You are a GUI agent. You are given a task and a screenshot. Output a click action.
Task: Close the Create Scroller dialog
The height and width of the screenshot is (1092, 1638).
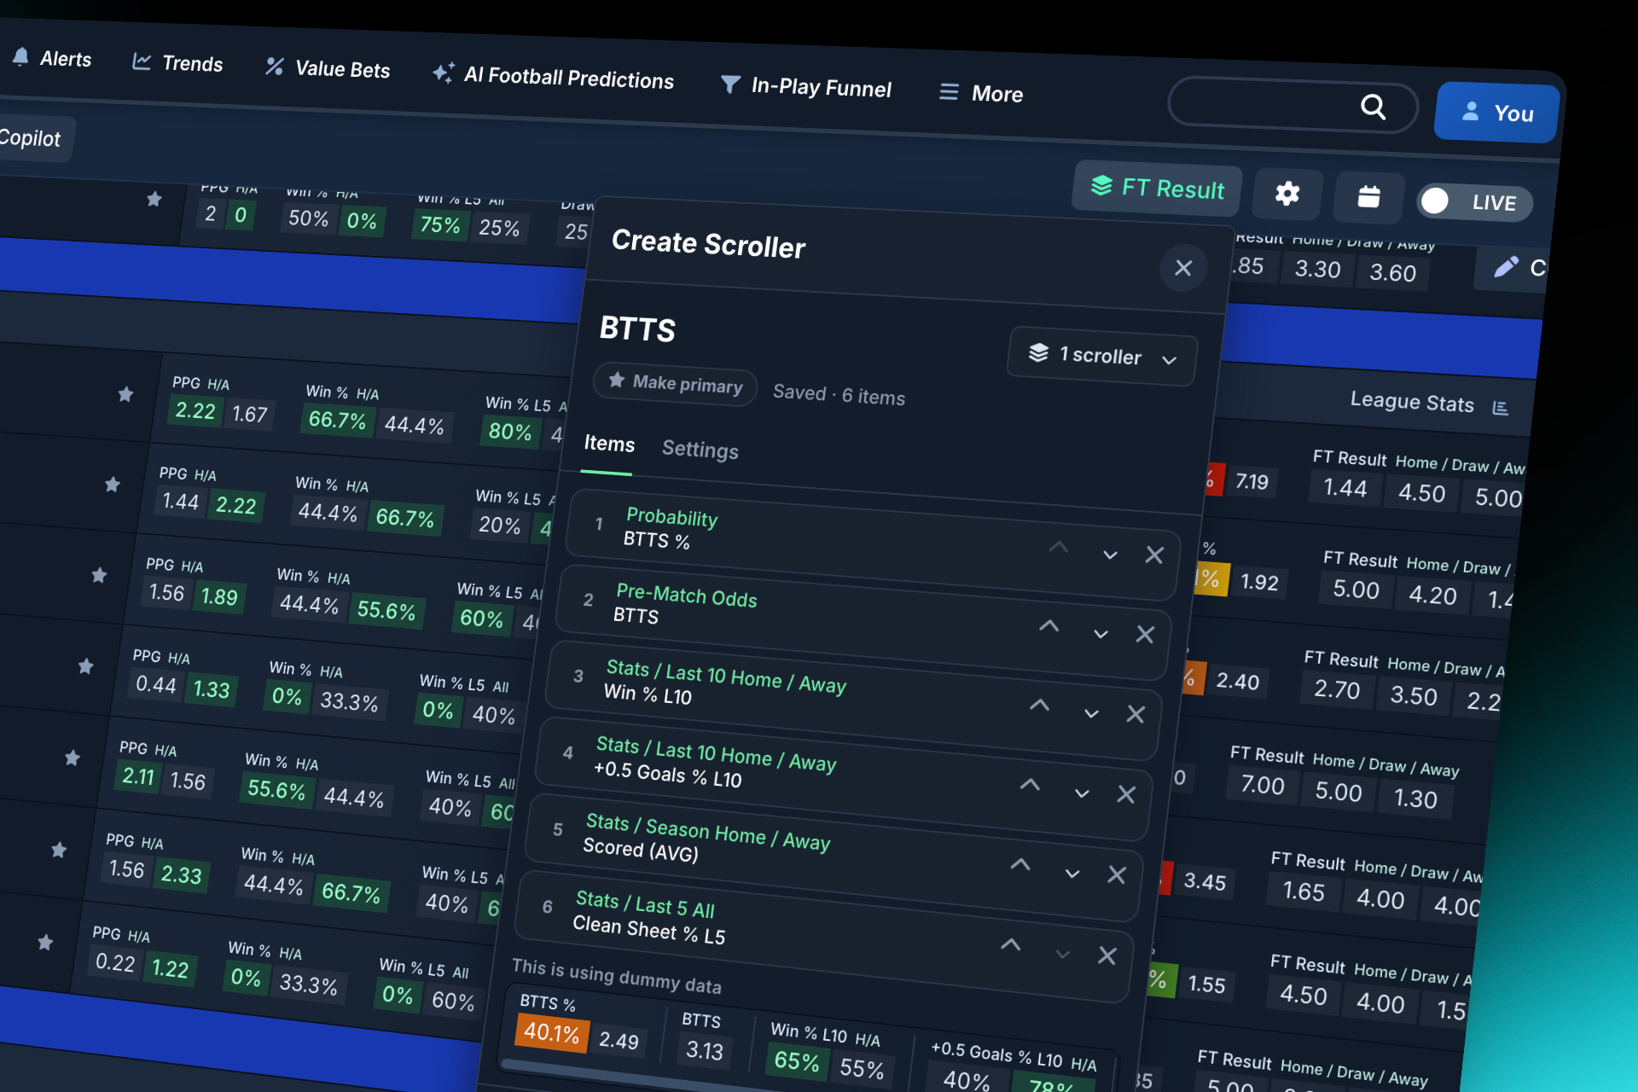(1182, 268)
